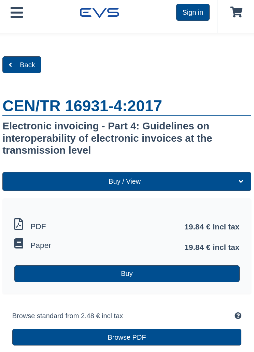
Task: Open the hamburger navigation menu
Action: pyautogui.click(x=16, y=13)
